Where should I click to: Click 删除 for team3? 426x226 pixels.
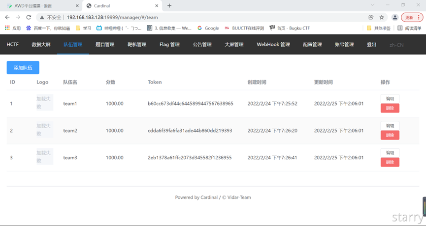pyautogui.click(x=390, y=162)
